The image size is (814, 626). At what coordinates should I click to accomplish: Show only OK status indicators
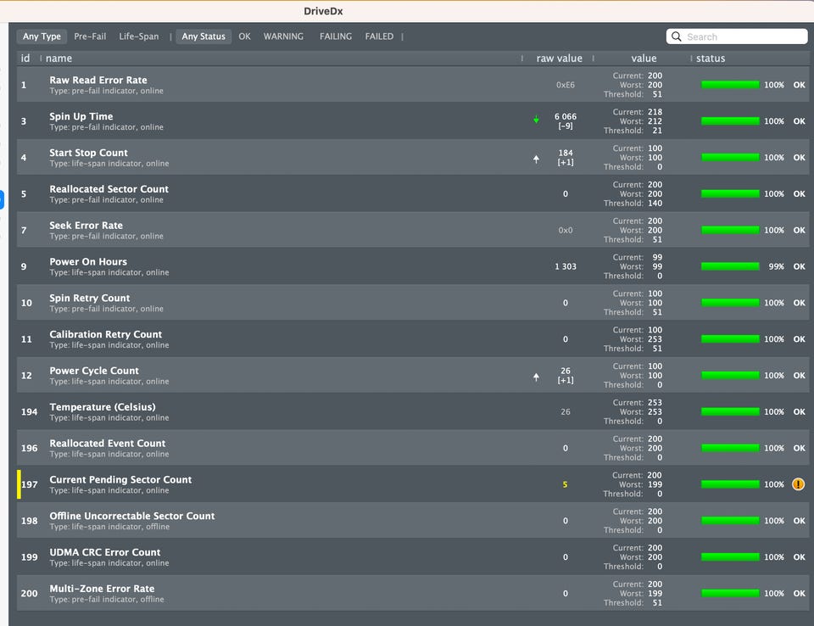(x=244, y=36)
